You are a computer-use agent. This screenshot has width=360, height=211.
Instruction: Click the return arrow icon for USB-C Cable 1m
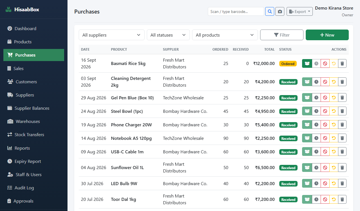334,152
